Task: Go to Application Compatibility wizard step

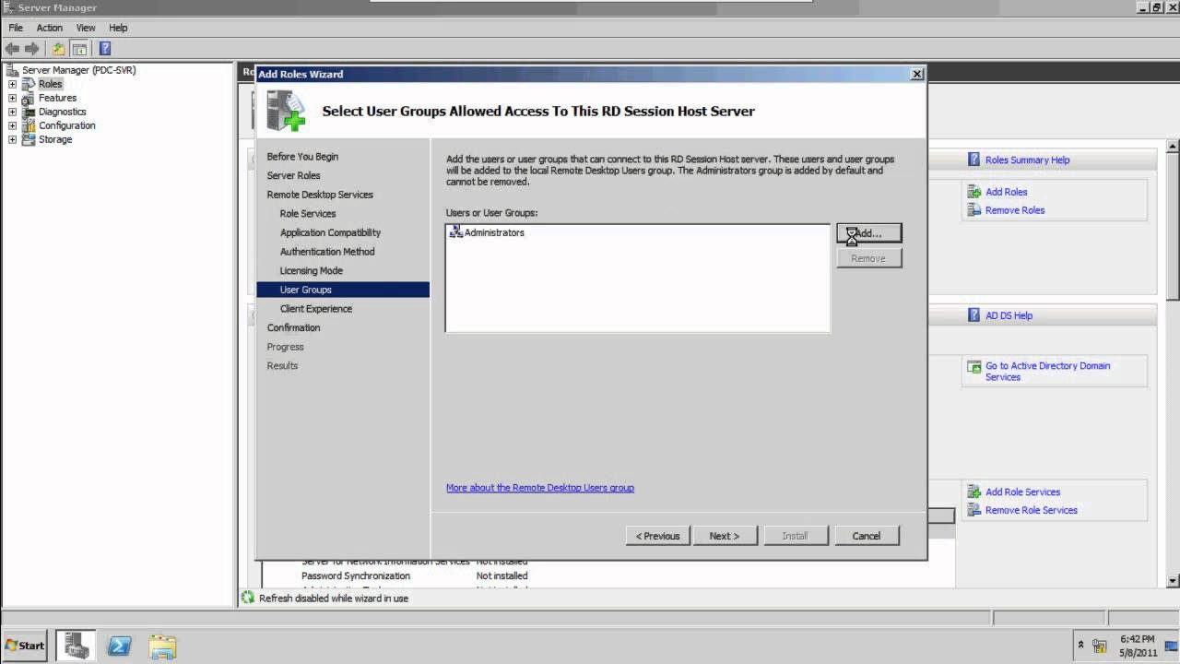Action: [330, 232]
